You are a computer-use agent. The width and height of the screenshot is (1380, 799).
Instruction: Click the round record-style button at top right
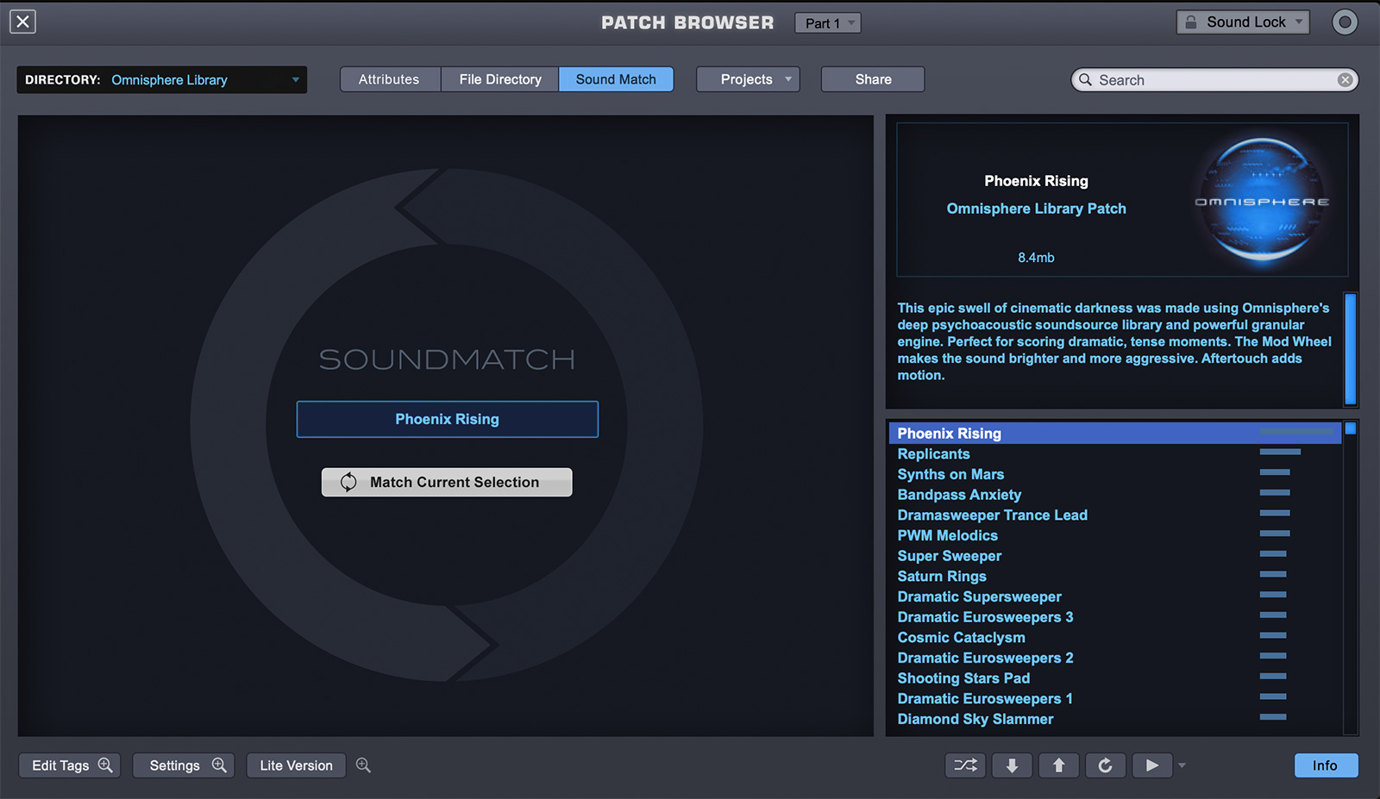coord(1344,22)
